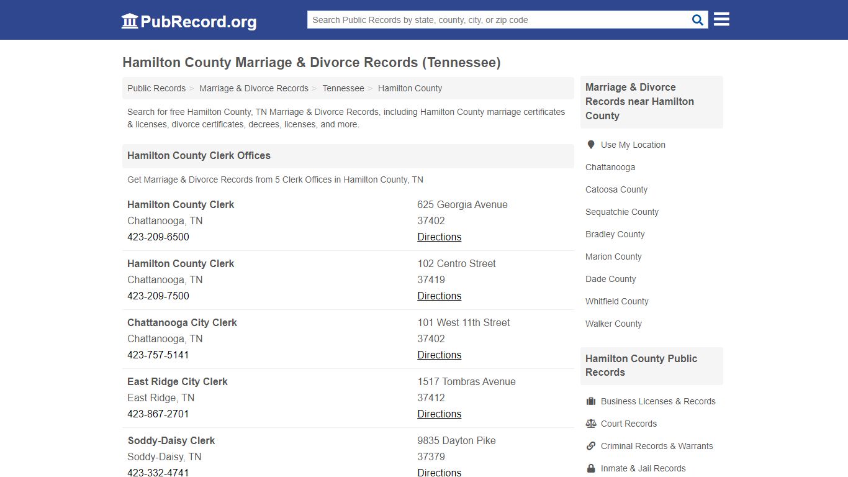Click the Soddy-Daisy Clerk name
The height and width of the screenshot is (477, 848).
pos(171,440)
